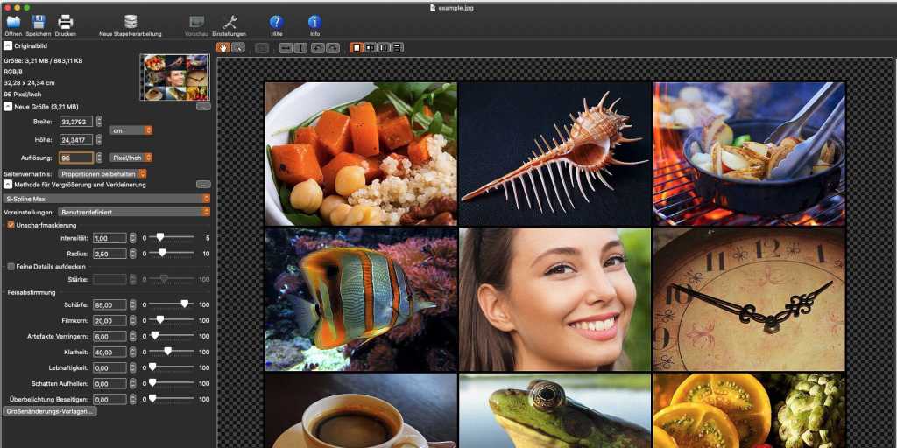Click the Überbelichtung Beseitigen value field

[x=109, y=400]
